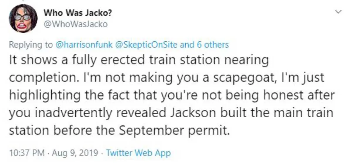Open the Twitter Web App source link
The image size is (351, 163).
coord(138,153)
